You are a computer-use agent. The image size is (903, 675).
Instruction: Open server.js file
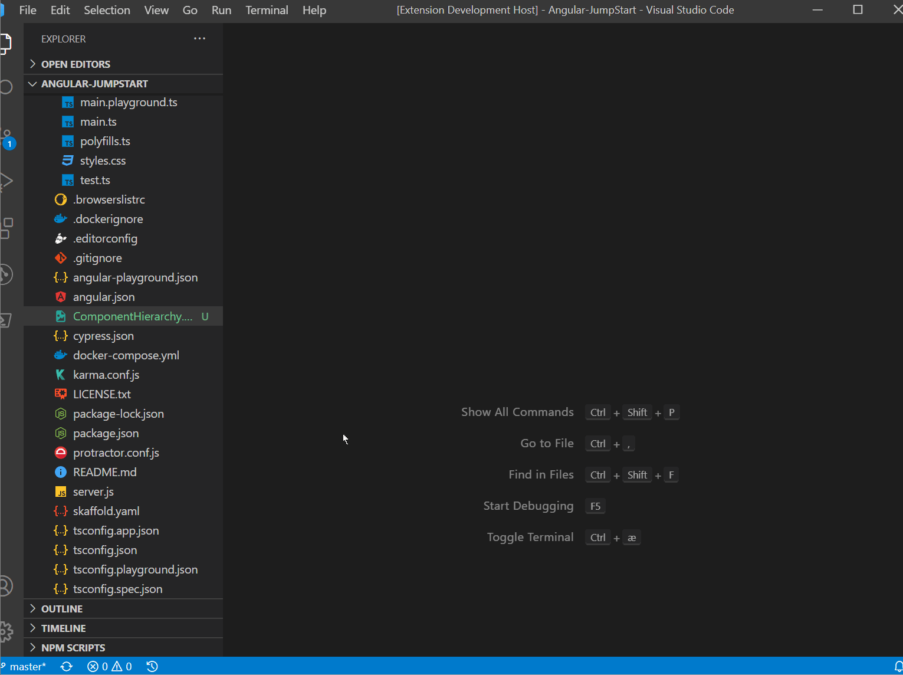123,491
